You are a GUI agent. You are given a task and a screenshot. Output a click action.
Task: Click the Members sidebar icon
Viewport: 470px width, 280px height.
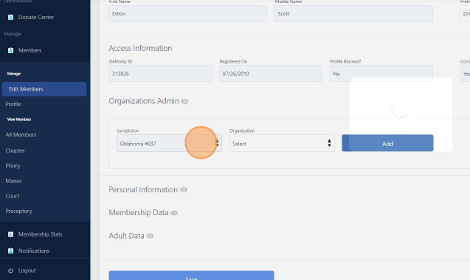click(10, 50)
